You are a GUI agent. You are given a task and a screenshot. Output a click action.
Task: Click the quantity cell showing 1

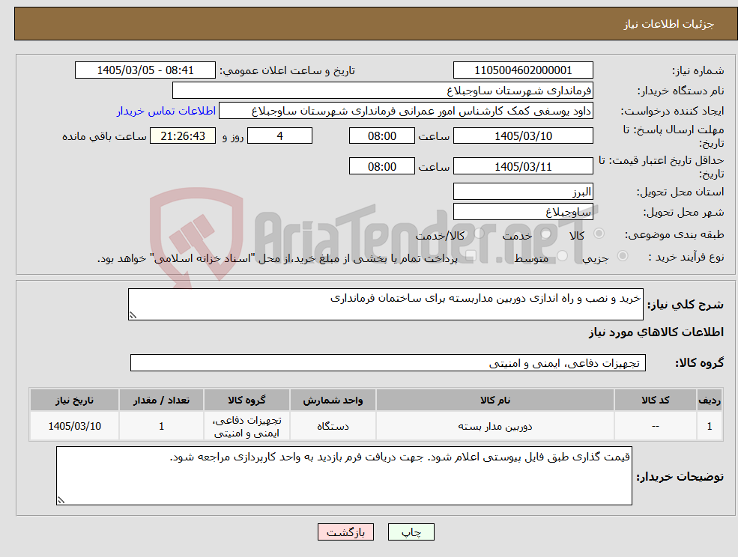click(x=161, y=426)
